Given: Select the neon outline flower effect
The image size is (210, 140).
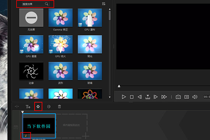Looking at the screenshot, I should pyautogui.click(x=90, y=94).
